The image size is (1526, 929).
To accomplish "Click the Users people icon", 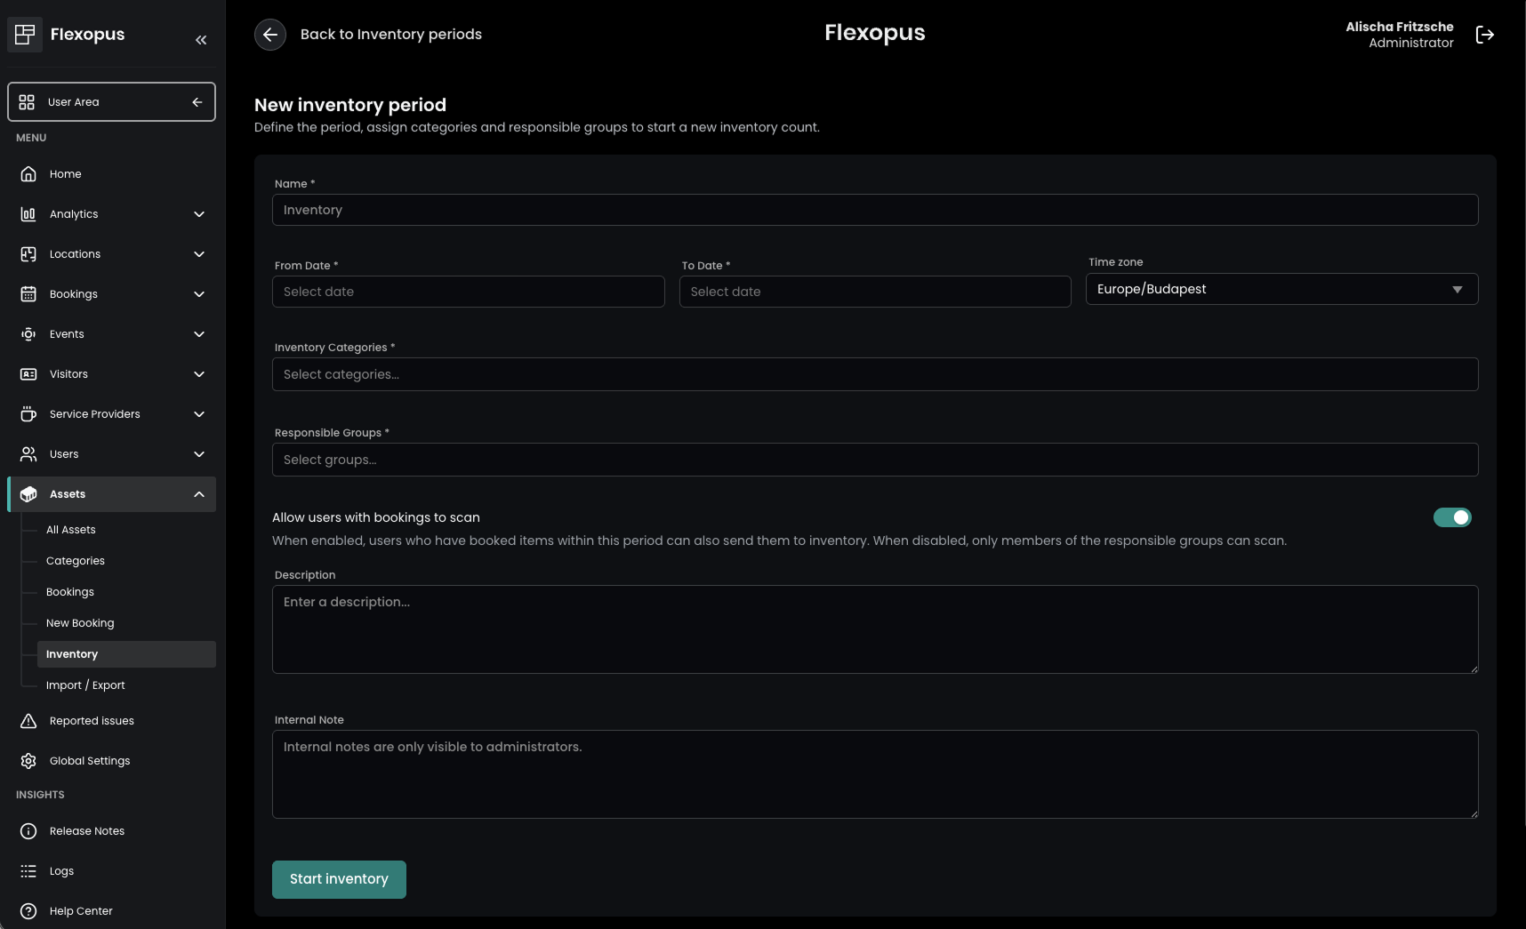I will tap(28, 454).
